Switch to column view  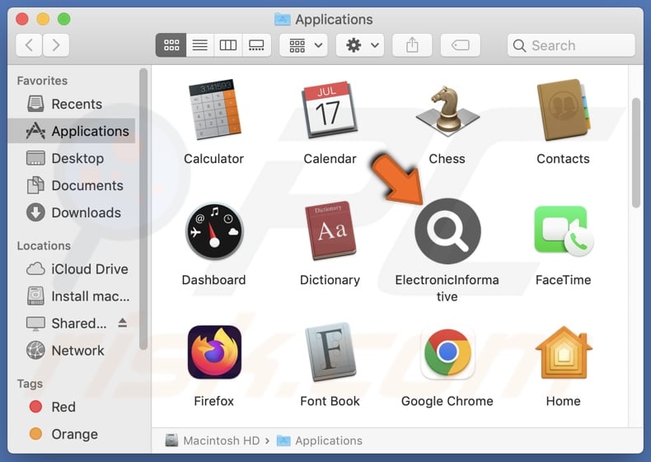[228, 44]
